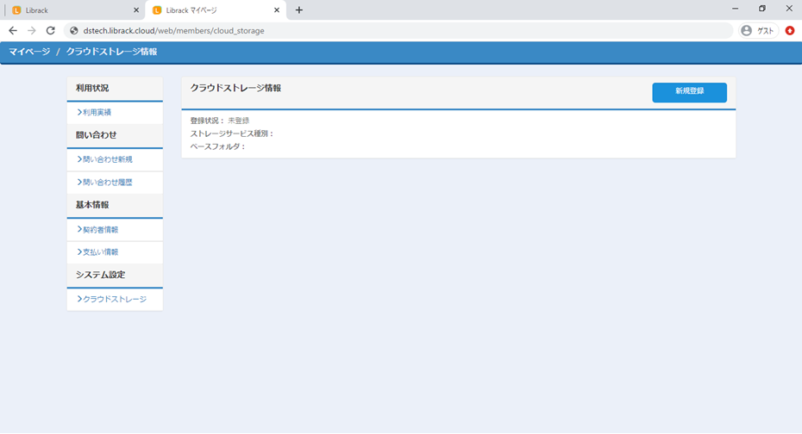Minimize the browser window
This screenshot has width=802, height=434.
tap(735, 9)
